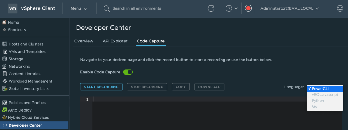Viewport: 348px width, 130px height.
Task: Open Shortcuts in the sidebar
Action: [17, 30]
